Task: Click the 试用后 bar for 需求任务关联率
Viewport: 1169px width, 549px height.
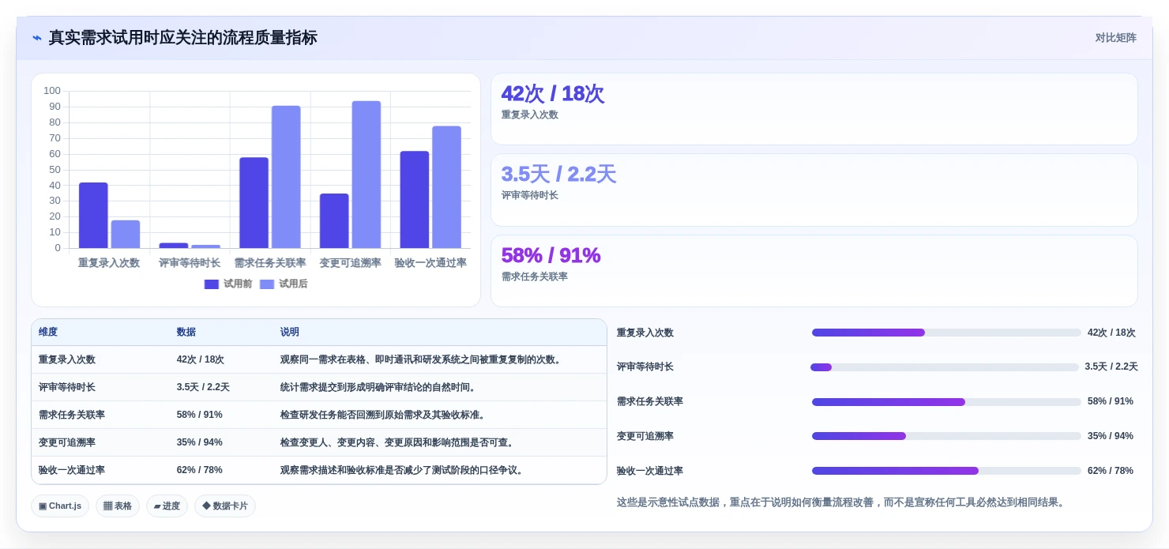Action: [286, 177]
